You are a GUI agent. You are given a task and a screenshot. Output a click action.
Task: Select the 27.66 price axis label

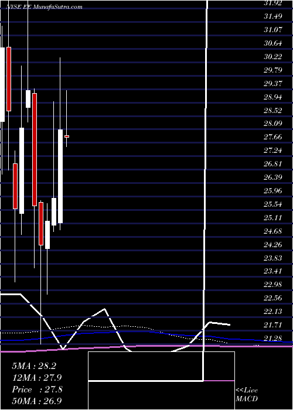pos(274,137)
